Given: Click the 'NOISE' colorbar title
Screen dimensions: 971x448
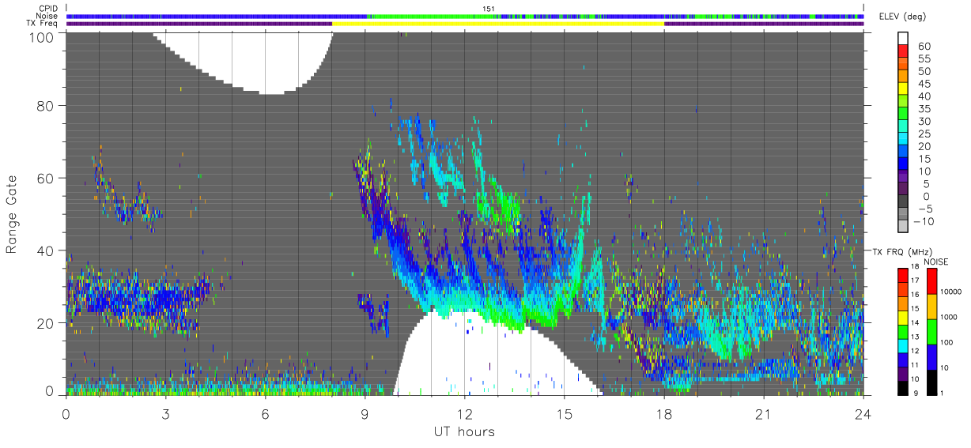Looking at the screenshot, I should 937,262.
